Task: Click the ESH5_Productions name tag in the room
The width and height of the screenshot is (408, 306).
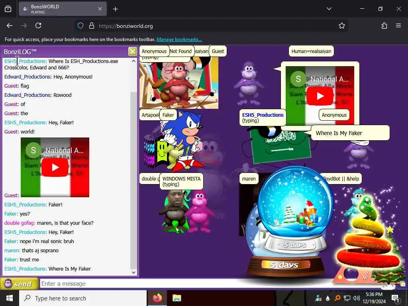Action: (263, 118)
